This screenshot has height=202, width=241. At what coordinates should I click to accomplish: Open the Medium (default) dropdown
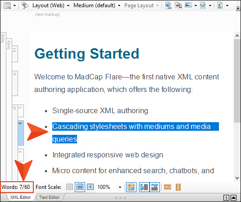pyautogui.click(x=97, y=5)
